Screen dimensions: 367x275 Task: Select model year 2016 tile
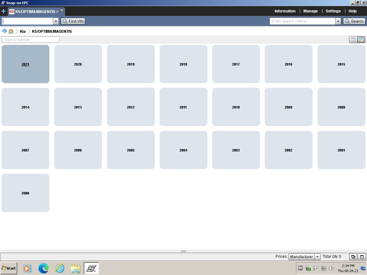(288, 64)
